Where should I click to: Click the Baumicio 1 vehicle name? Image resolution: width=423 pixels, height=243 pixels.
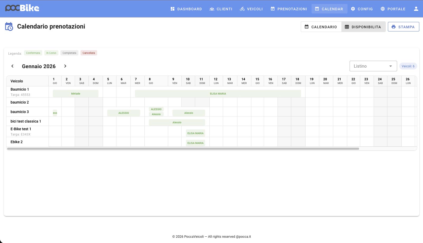pos(20,89)
